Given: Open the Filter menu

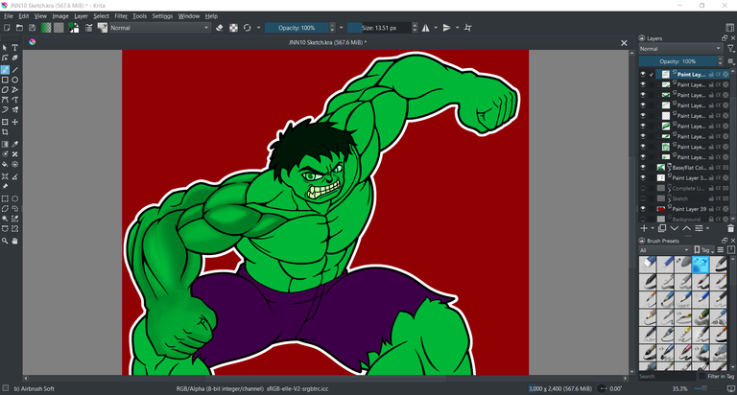Looking at the screenshot, I should [121, 16].
